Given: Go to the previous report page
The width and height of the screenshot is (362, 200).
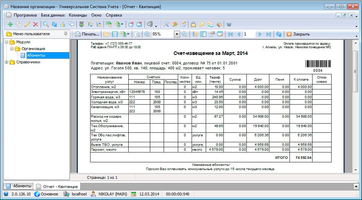Looking at the screenshot, I should click(239, 34).
